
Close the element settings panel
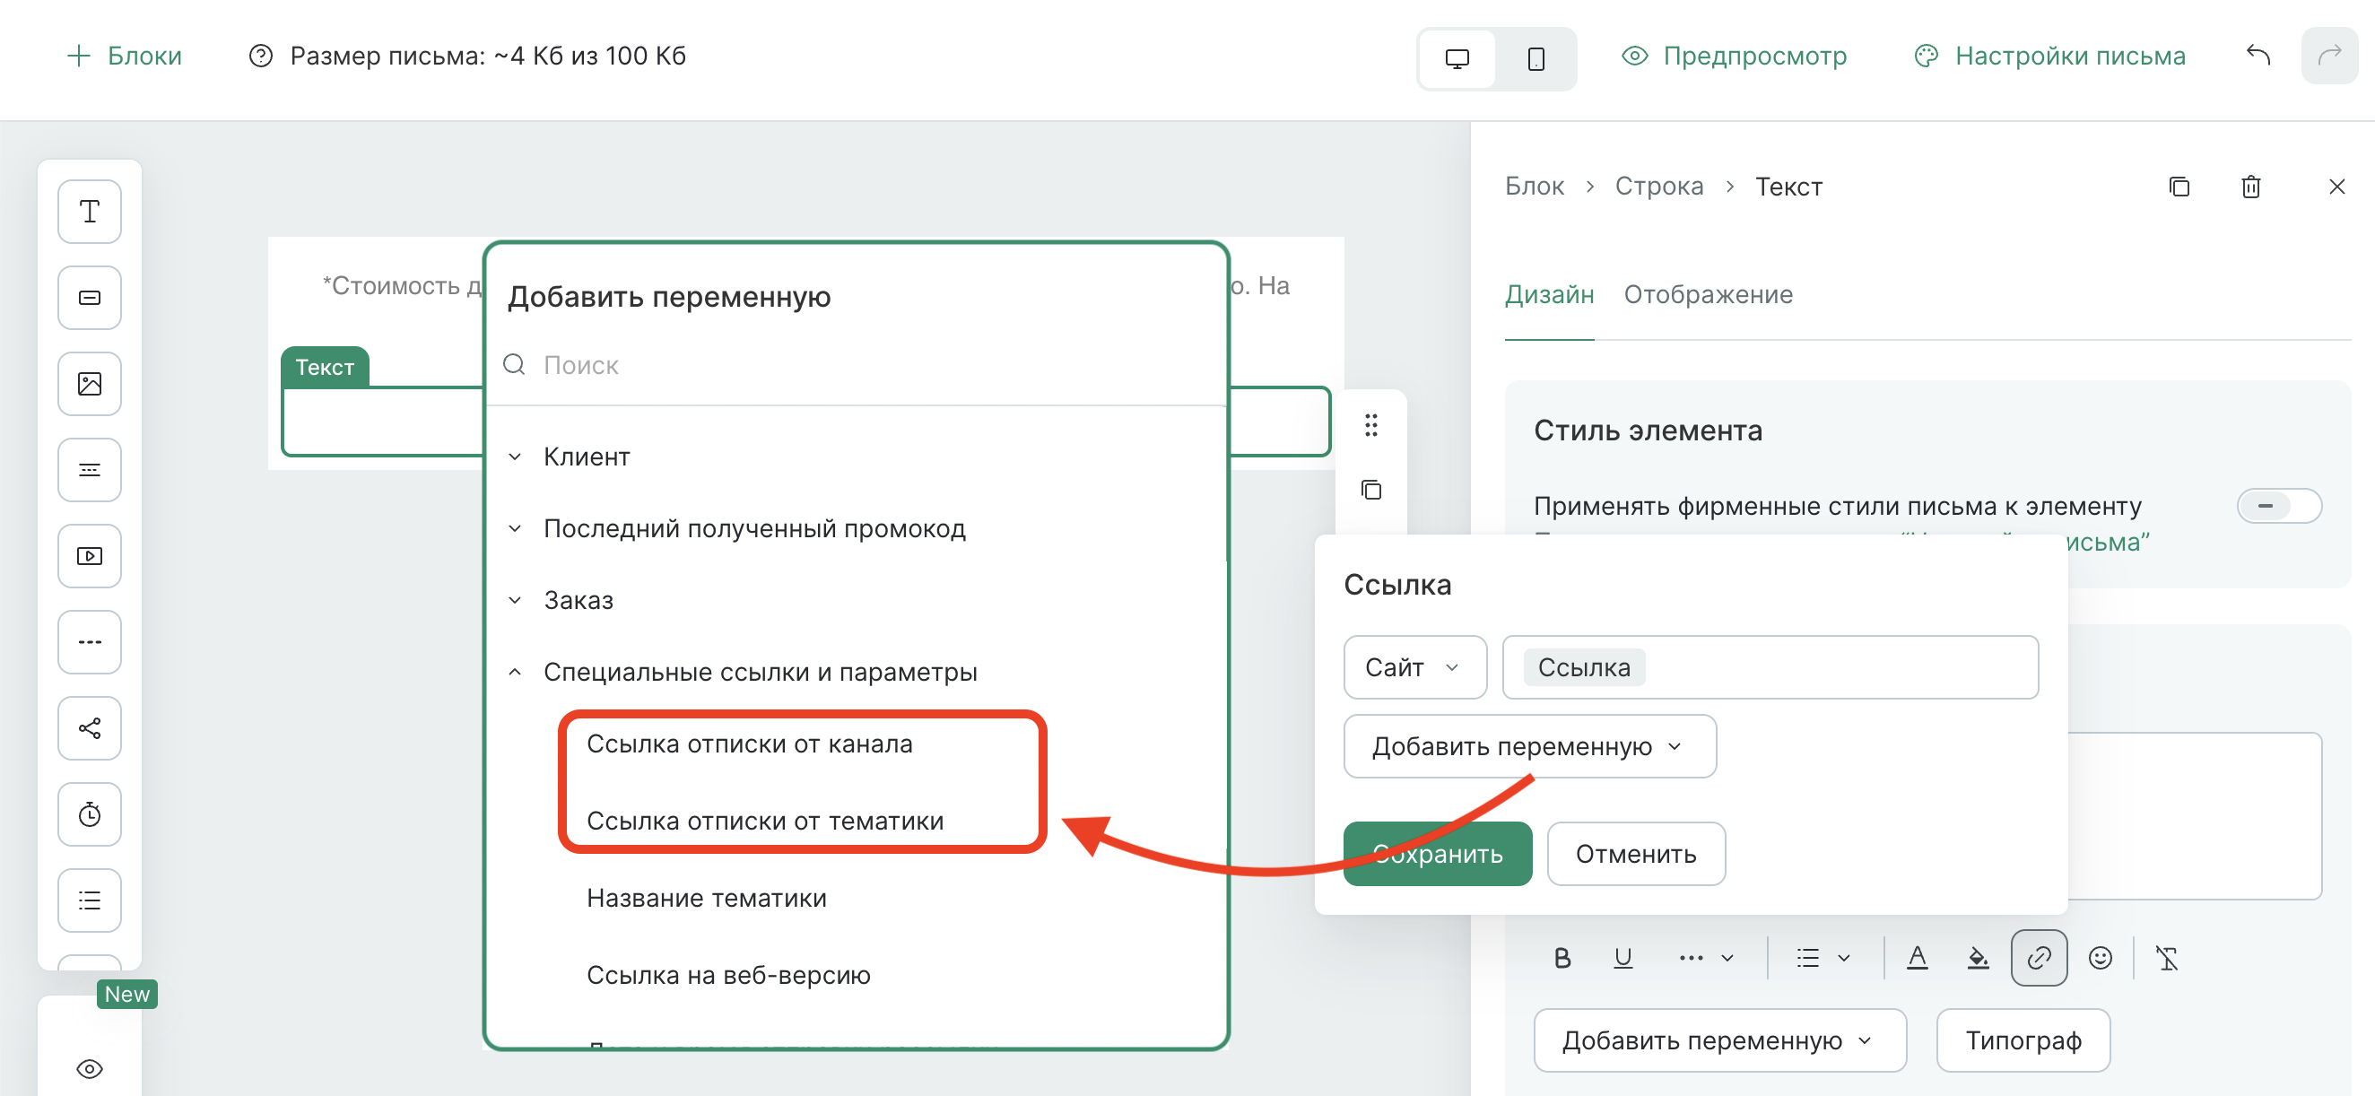click(2336, 187)
